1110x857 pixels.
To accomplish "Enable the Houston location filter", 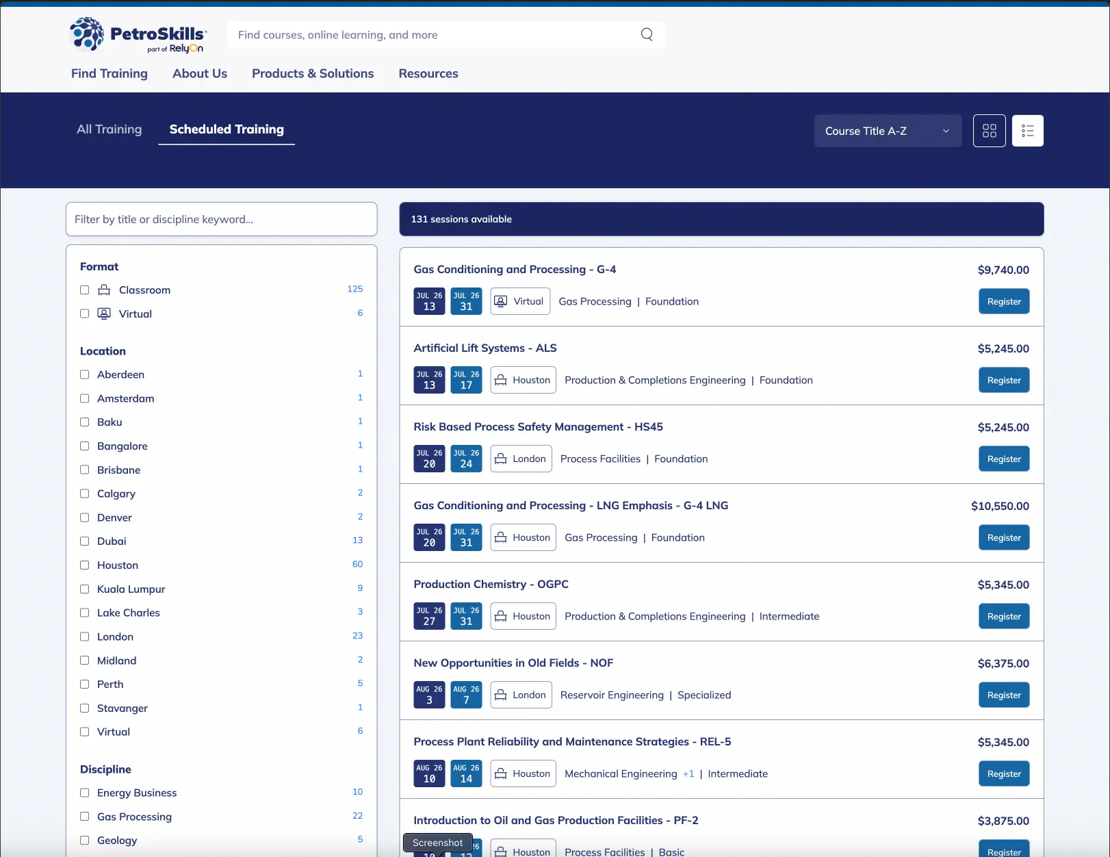I will tap(85, 565).
